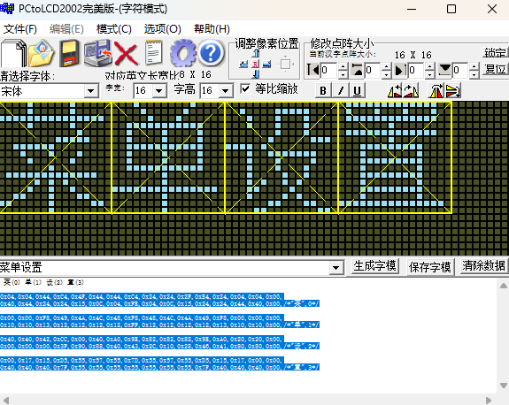Toggle Underline with the U button
The image size is (509, 405).
pyautogui.click(x=358, y=90)
